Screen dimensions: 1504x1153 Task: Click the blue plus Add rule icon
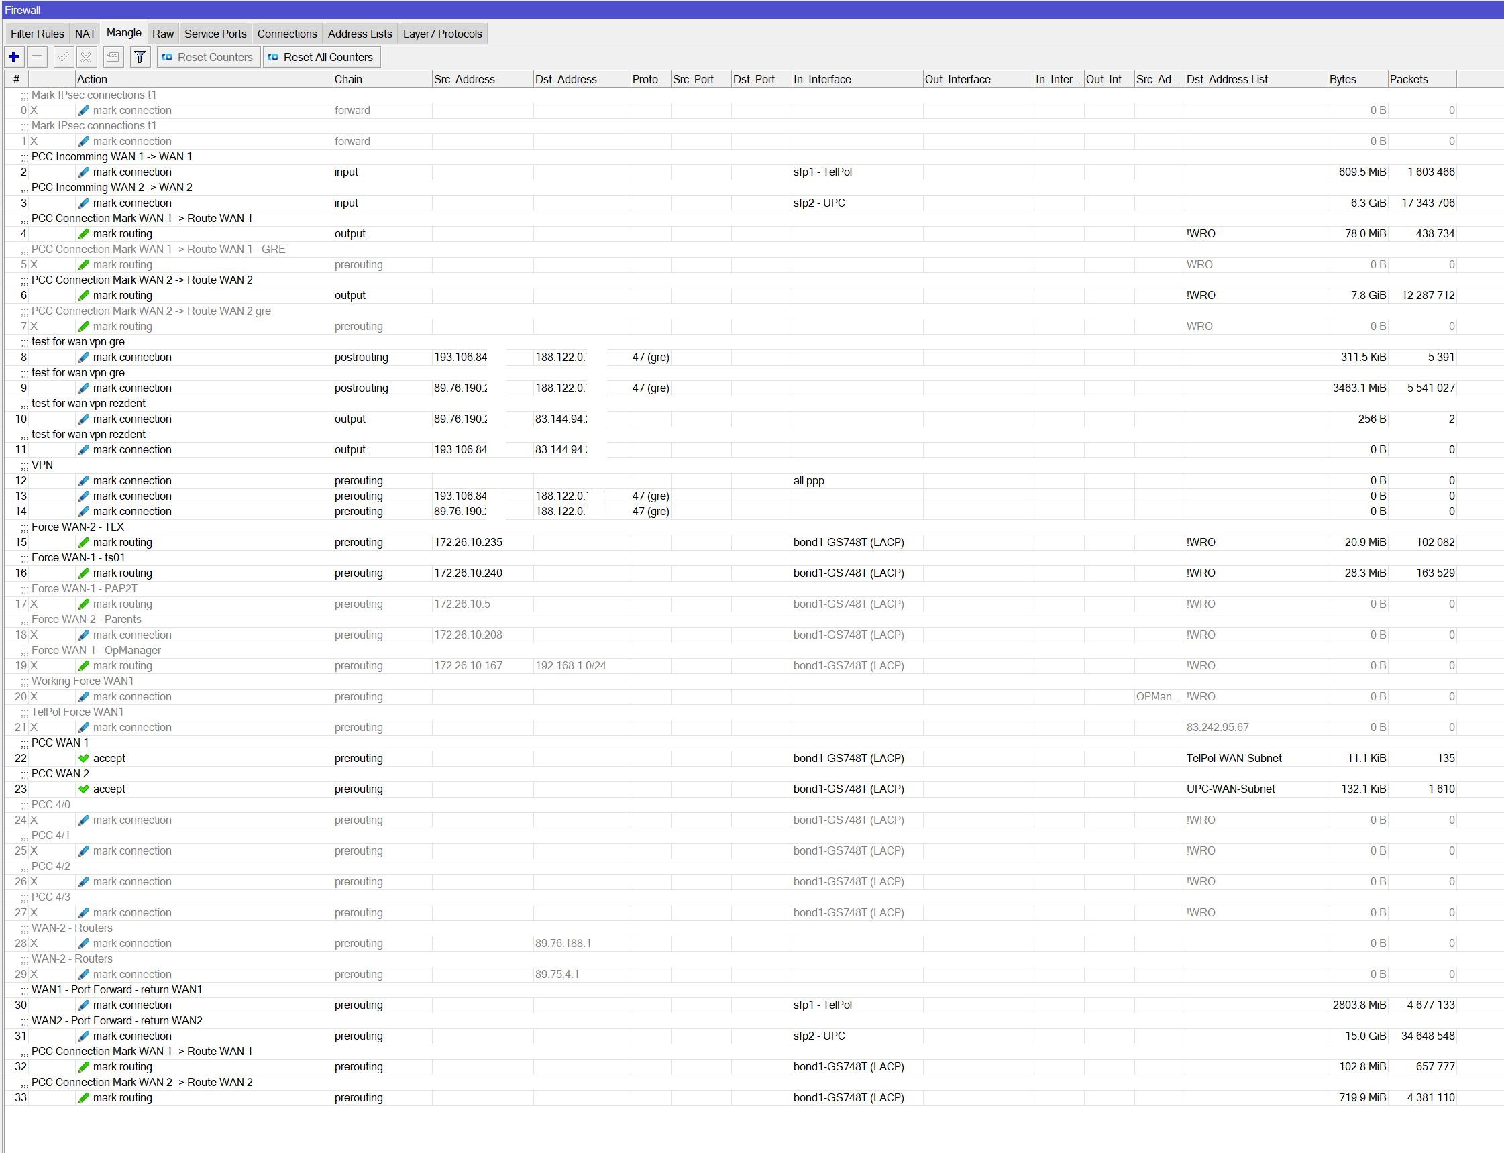13,57
